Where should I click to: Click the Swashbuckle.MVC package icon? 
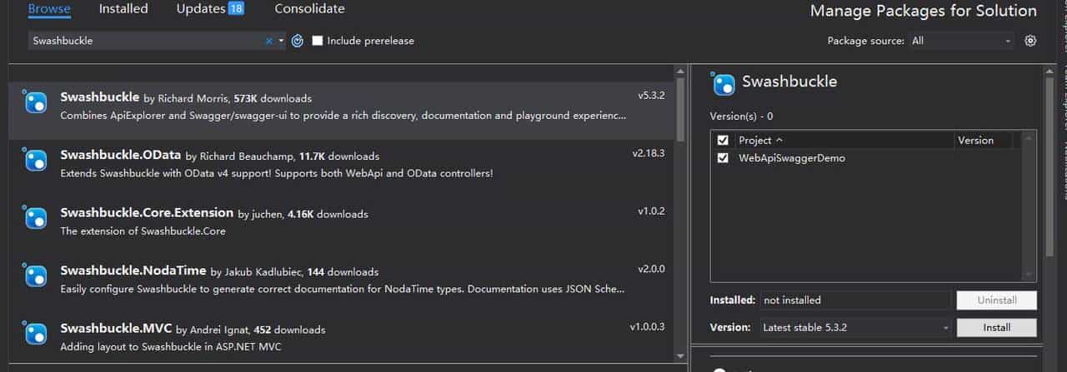(35, 333)
